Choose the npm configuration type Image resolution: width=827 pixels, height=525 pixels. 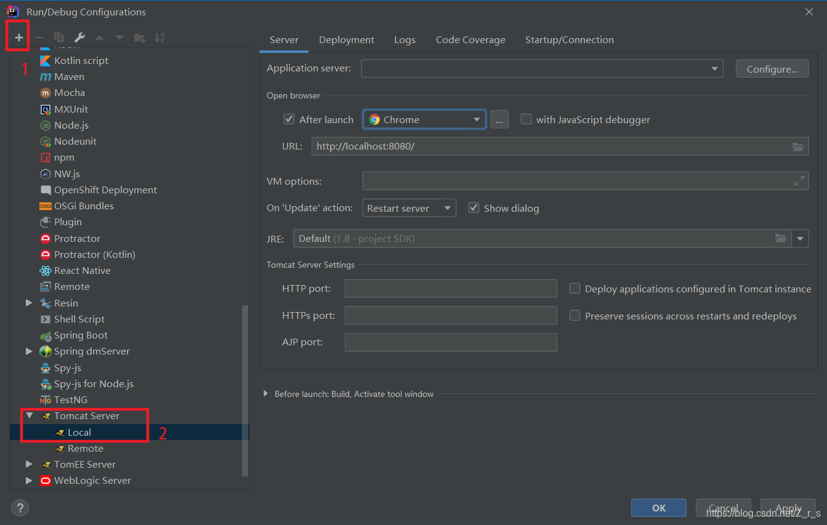pos(64,157)
